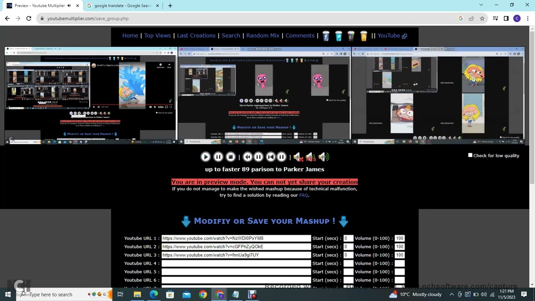Click Volume field for URL 5
Image resolution: width=535 pixels, height=301 pixels.
[x=400, y=272]
